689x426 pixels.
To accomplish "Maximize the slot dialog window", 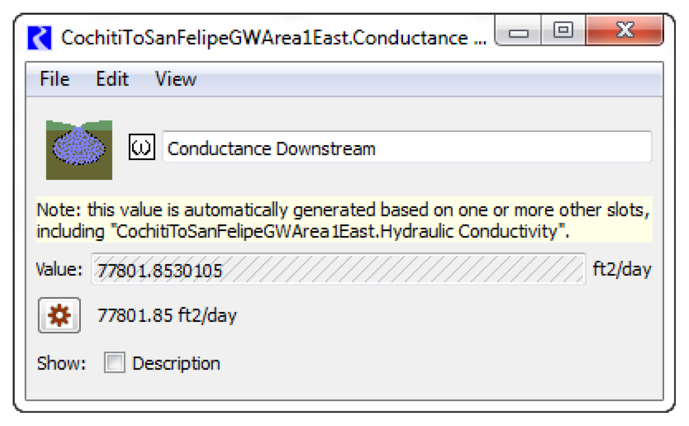I will pyautogui.click(x=563, y=32).
